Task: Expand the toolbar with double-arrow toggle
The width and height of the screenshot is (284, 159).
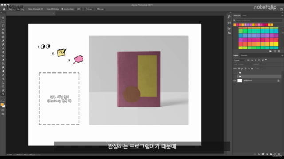Action: (x=1, y=12)
